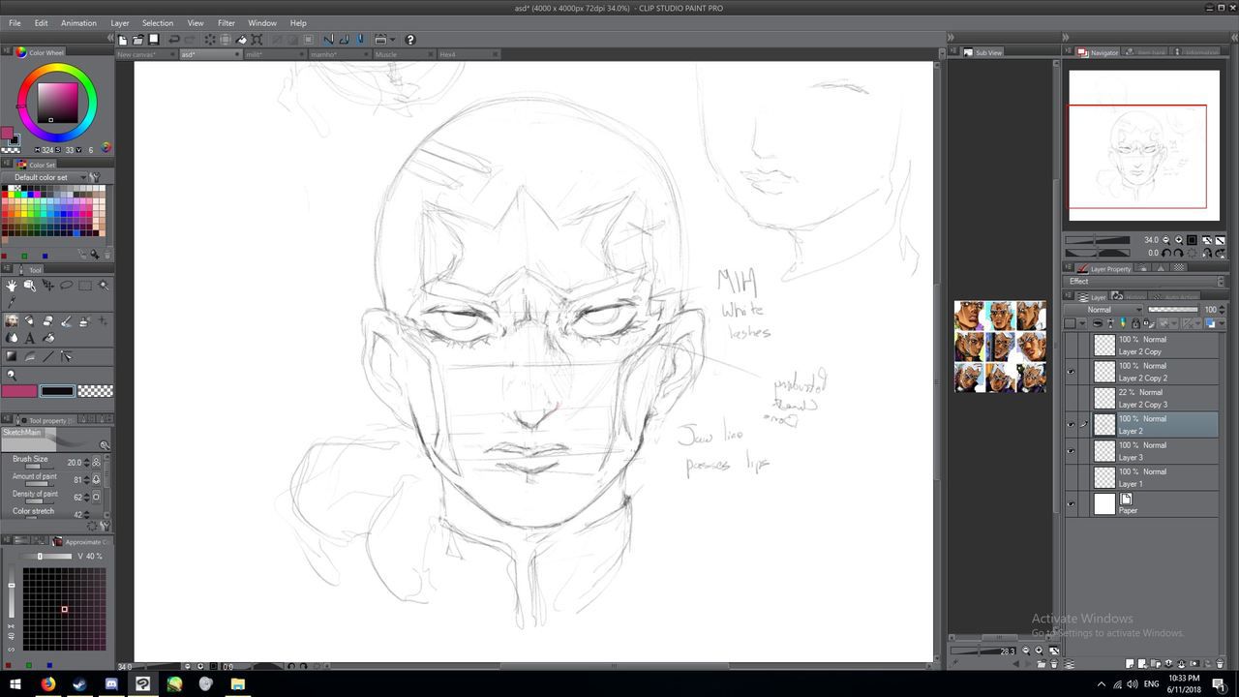Show Layer 1 via visibility box
Image resolution: width=1239 pixels, height=697 pixels.
1071,477
